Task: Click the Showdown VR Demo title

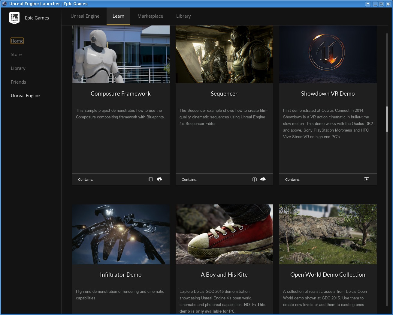Action: 328,94
